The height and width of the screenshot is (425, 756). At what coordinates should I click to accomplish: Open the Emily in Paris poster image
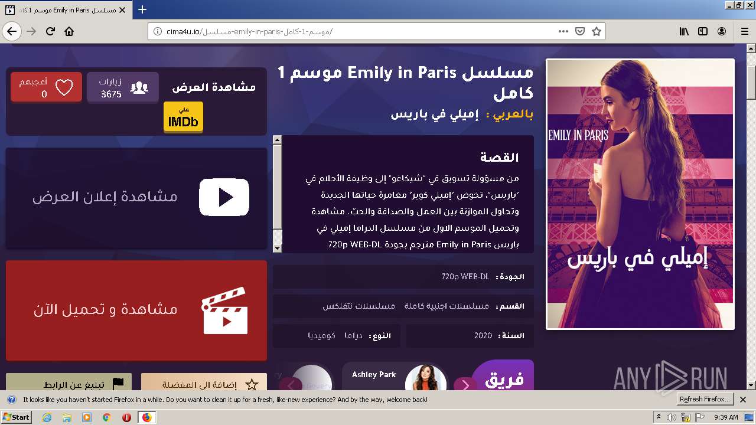pos(640,194)
